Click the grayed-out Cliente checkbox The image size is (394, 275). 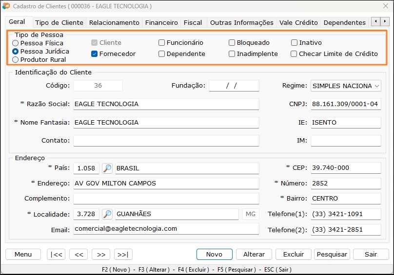point(94,43)
